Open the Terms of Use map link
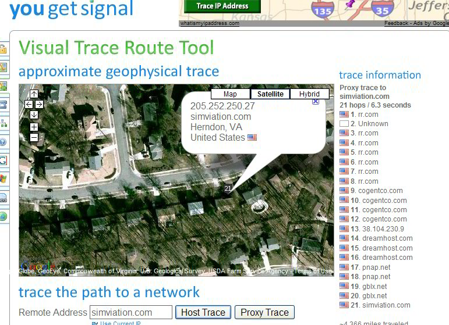449x325 pixels. pos(313,271)
